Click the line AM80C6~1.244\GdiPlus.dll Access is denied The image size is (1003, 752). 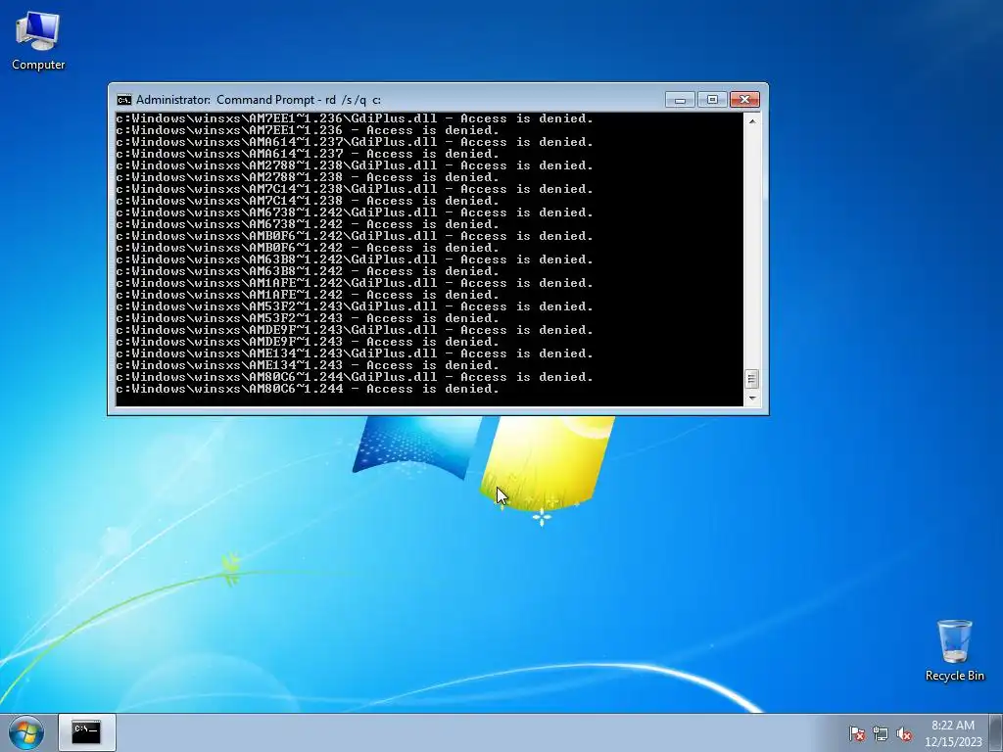(355, 377)
